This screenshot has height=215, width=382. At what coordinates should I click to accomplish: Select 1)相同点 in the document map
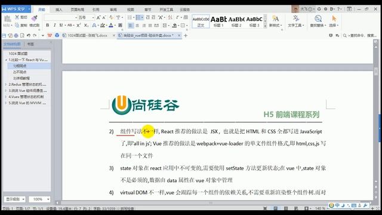(20, 66)
